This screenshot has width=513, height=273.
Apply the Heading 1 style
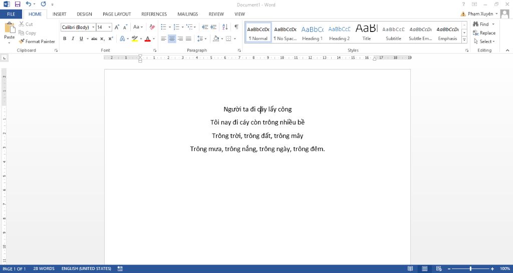click(x=312, y=32)
